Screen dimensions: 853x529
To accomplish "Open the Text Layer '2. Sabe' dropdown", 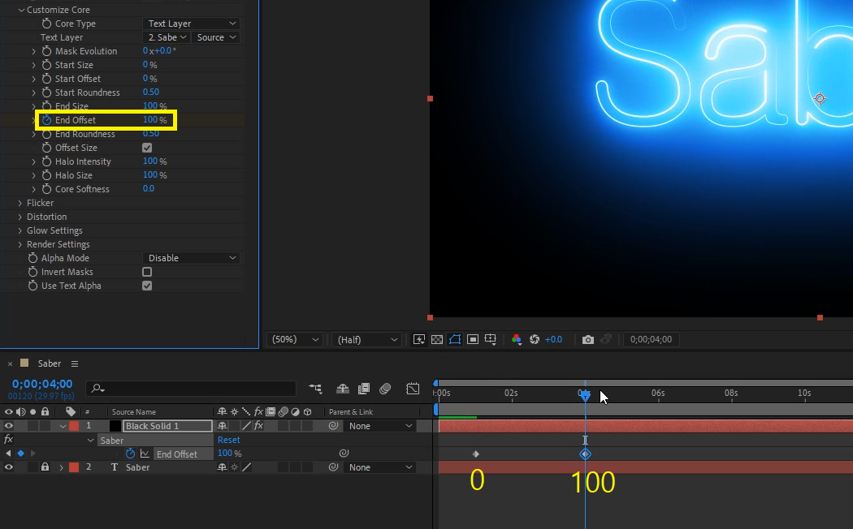I will coord(166,37).
